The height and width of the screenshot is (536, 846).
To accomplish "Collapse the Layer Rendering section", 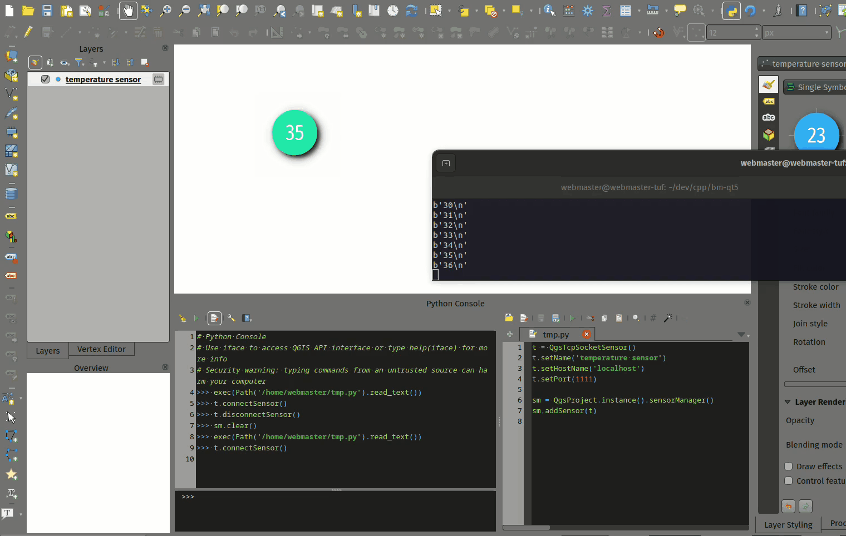I will coord(788,402).
